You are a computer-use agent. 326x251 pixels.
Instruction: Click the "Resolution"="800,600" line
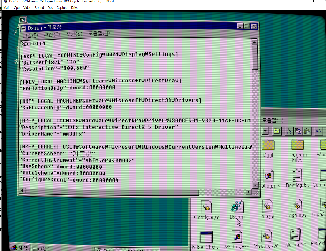point(55,68)
